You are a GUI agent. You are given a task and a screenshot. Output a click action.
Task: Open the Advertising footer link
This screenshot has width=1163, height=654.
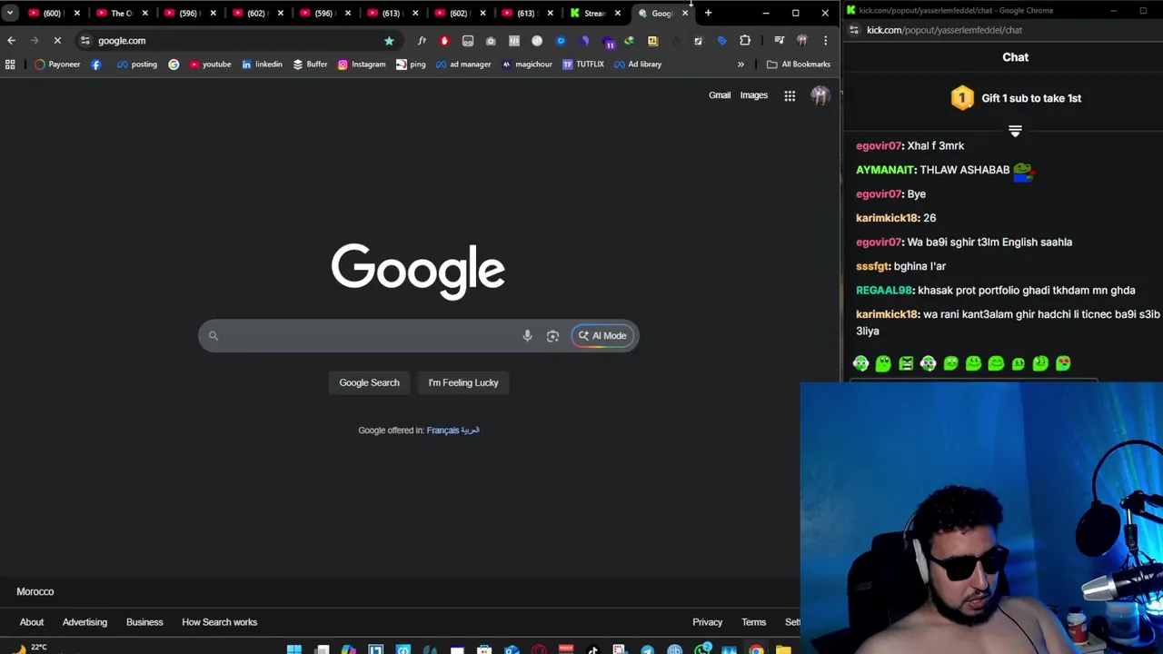84,622
